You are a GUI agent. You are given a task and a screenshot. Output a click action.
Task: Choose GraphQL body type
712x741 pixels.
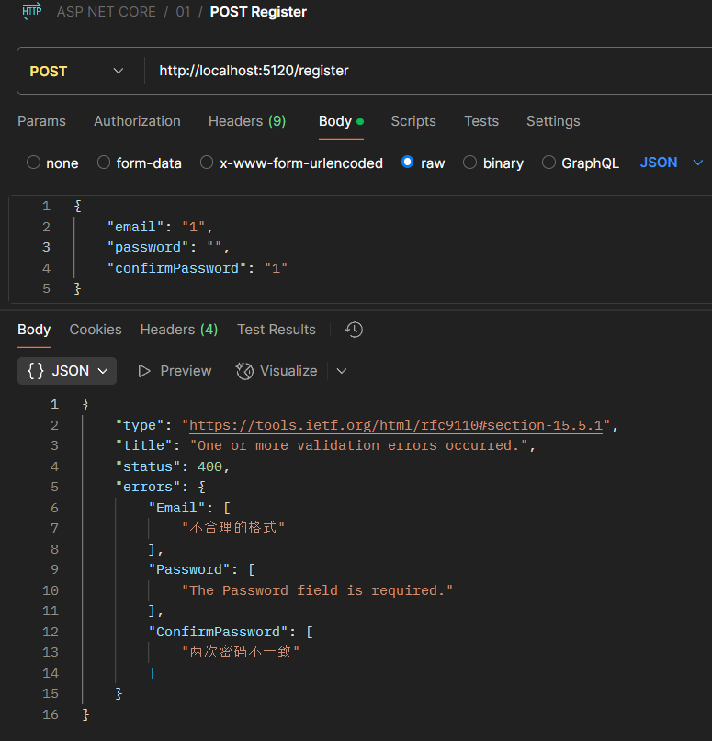click(549, 163)
